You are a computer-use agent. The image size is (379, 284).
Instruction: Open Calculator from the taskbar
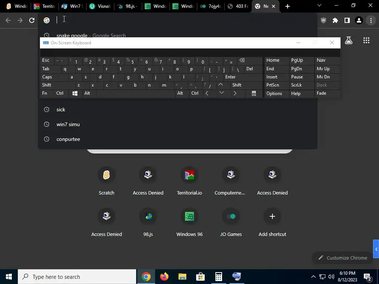click(x=218, y=277)
